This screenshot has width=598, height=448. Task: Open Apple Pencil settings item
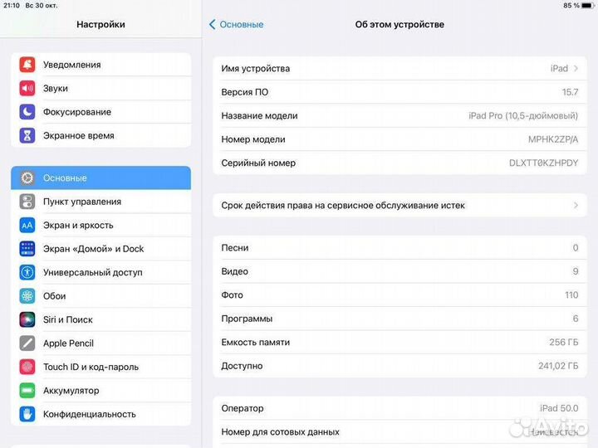pyautogui.click(x=68, y=343)
